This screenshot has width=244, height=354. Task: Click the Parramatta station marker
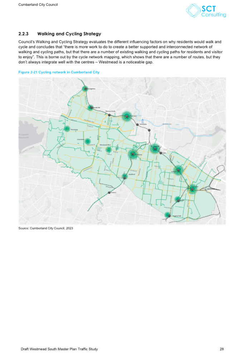[x=137, y=125]
